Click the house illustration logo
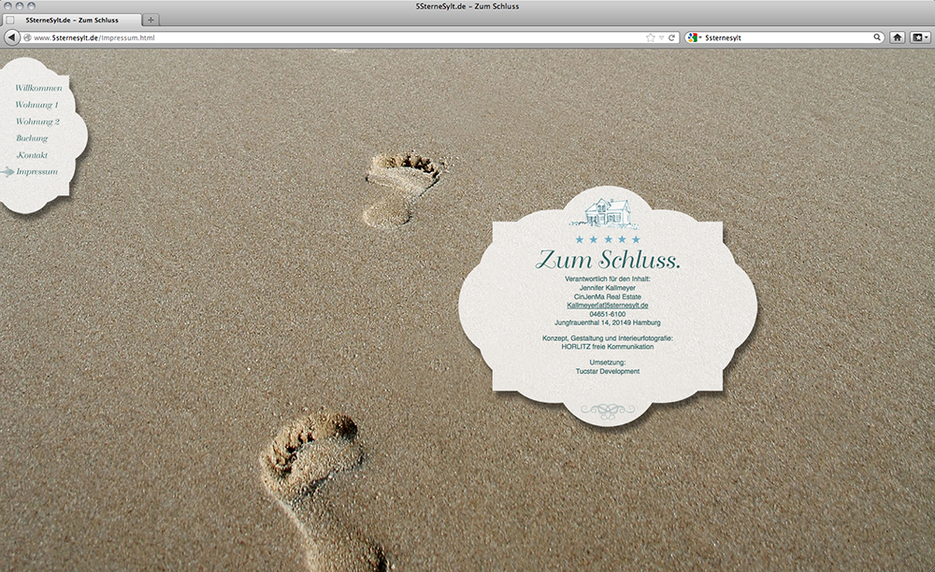Viewport: 935px width, 572px height. click(608, 212)
